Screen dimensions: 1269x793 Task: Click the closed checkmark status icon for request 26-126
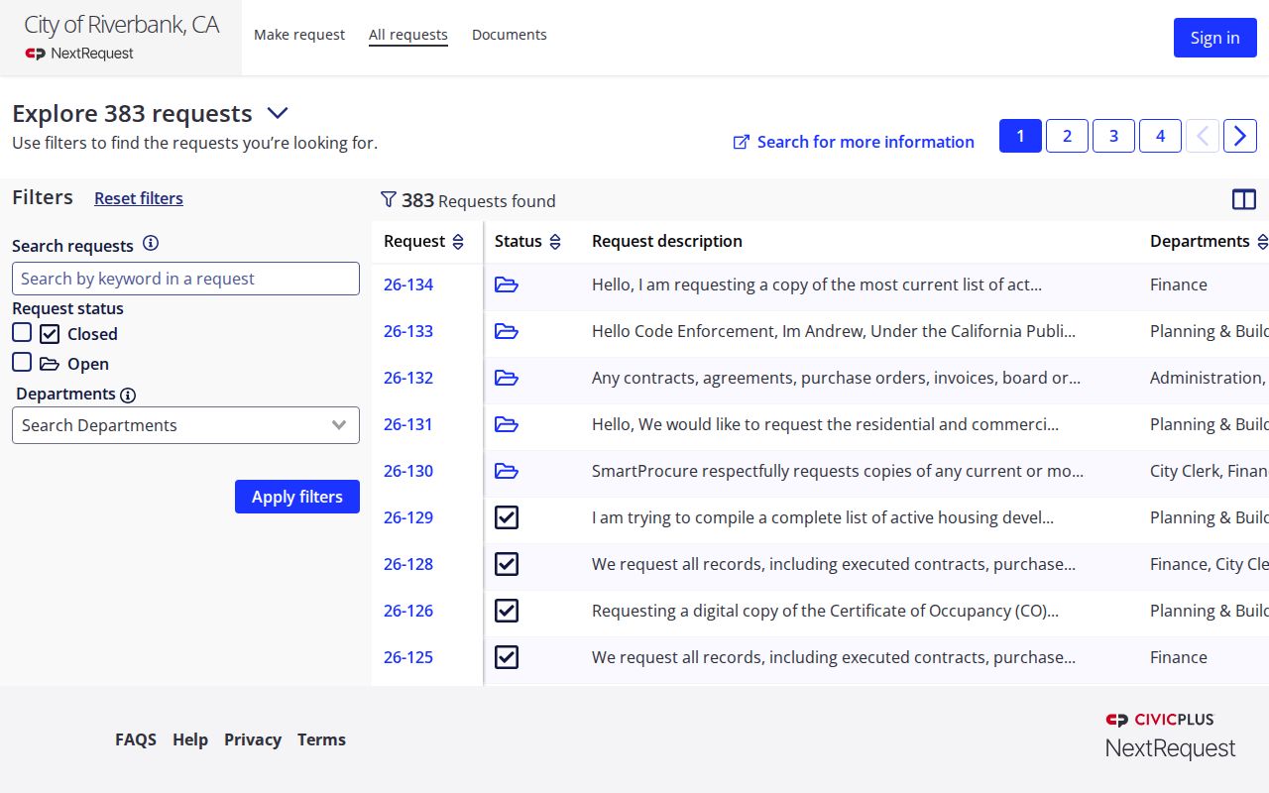point(507,611)
